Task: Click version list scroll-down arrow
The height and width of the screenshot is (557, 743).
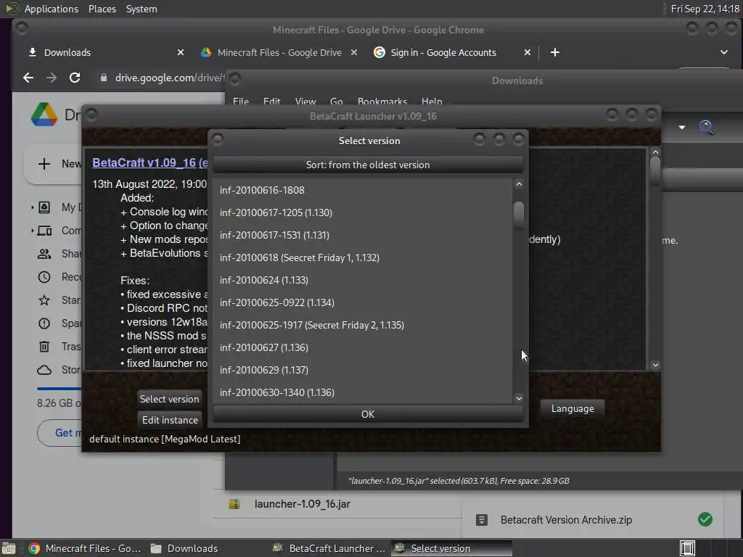Action: coord(519,398)
